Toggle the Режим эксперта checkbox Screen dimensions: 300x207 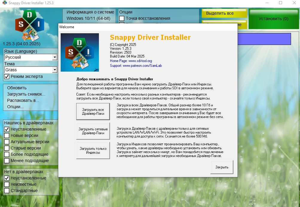coord(7,77)
